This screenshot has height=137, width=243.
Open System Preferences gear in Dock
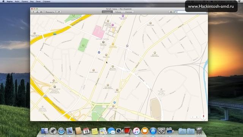161,131
